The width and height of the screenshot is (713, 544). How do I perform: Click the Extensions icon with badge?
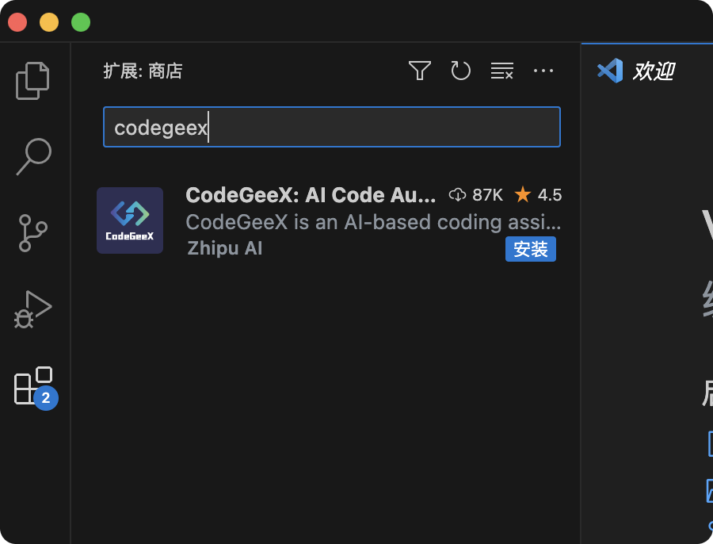pos(33,386)
